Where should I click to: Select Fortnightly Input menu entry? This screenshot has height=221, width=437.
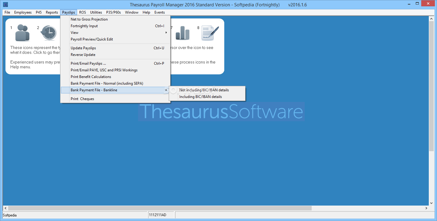(x=115, y=26)
